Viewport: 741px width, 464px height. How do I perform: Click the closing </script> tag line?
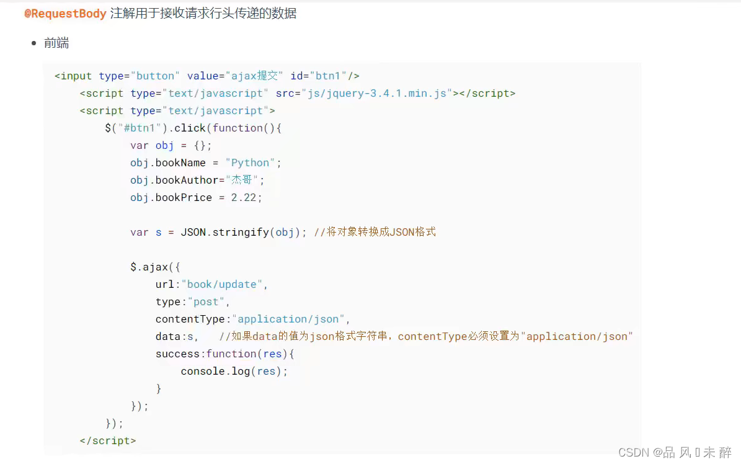point(108,441)
